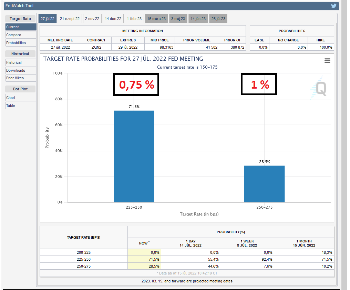Open the 1 febr.23 tab

(x=134, y=19)
